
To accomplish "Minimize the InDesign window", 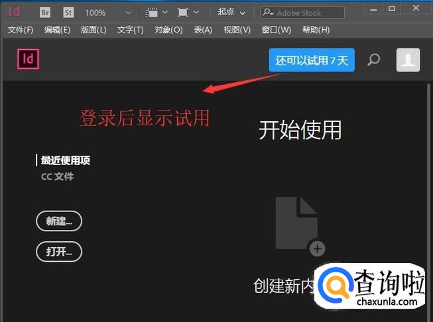I will (373, 9).
